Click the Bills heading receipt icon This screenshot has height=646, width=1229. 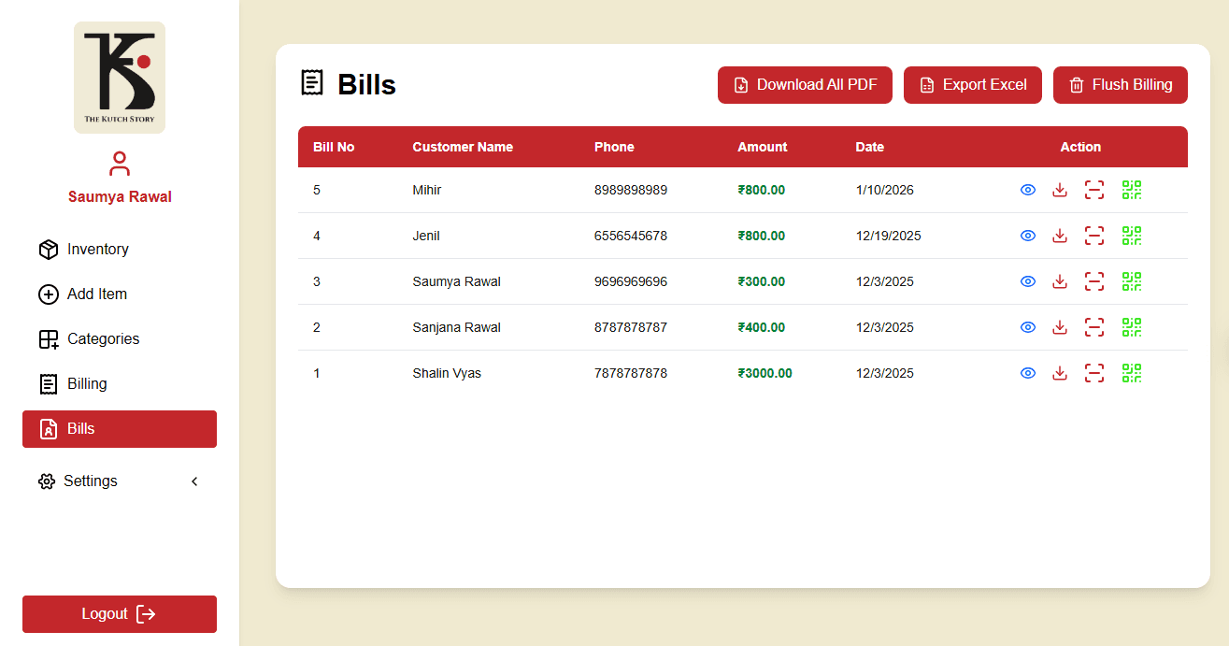click(312, 83)
